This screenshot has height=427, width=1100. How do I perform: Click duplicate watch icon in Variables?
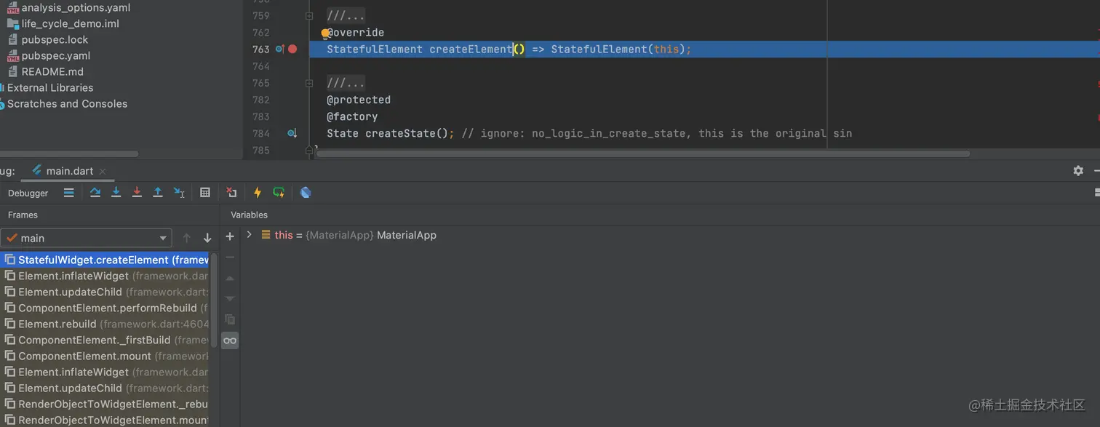230,319
